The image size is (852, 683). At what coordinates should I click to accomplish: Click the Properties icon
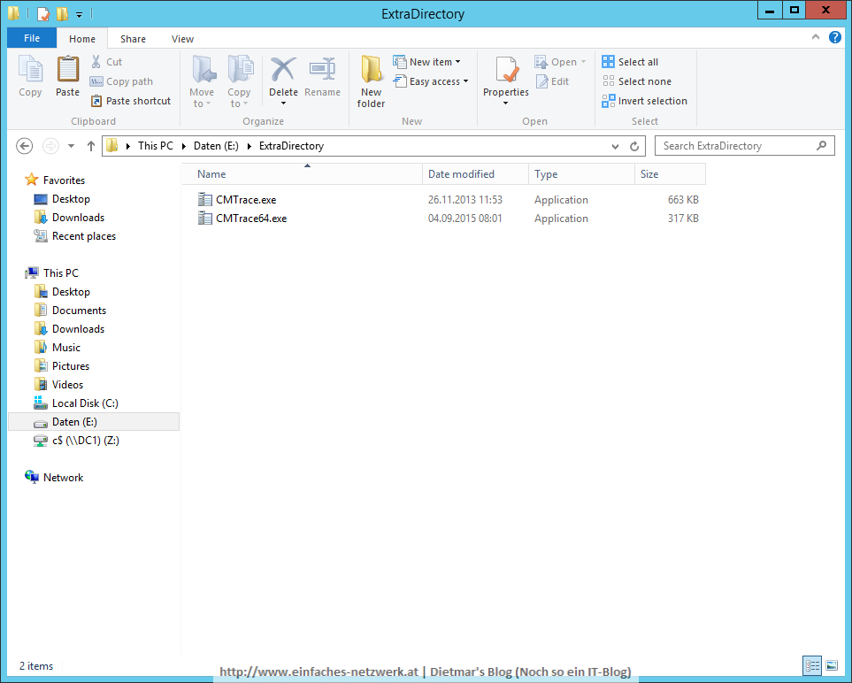click(x=506, y=71)
